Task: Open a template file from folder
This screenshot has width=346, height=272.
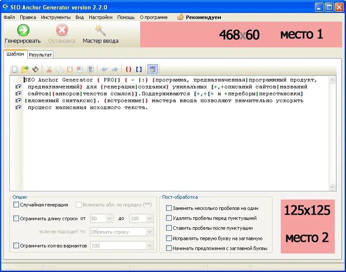Action: coord(25,69)
